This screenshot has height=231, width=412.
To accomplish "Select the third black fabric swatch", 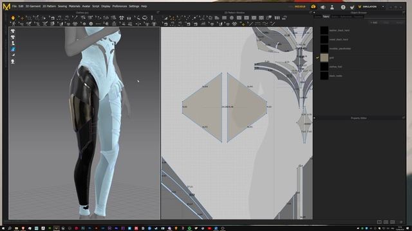I will tap(324, 49).
